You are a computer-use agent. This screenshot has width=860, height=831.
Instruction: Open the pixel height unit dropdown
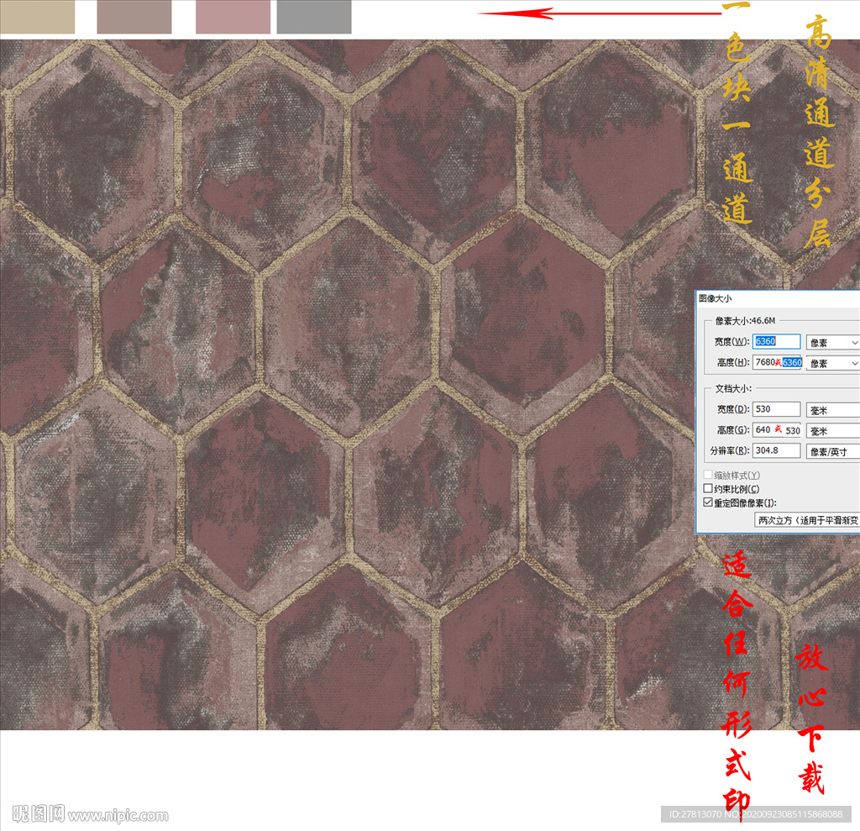tap(832, 363)
